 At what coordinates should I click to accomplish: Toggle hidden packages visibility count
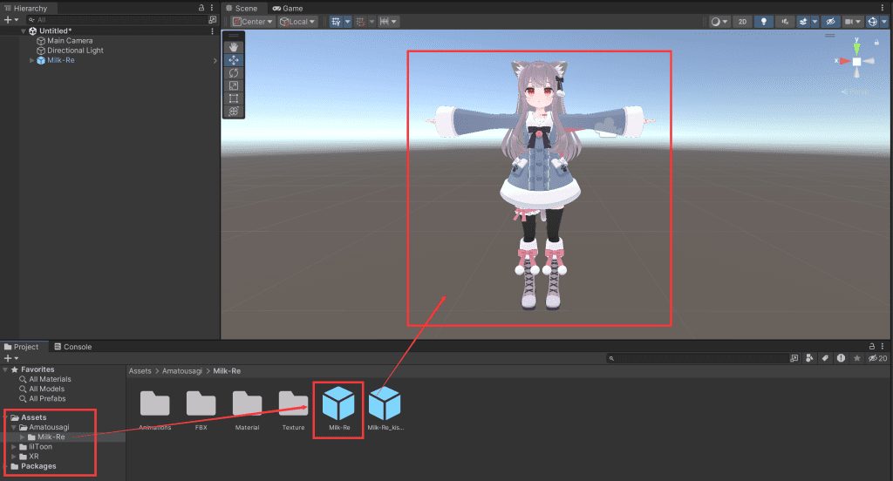[x=877, y=358]
